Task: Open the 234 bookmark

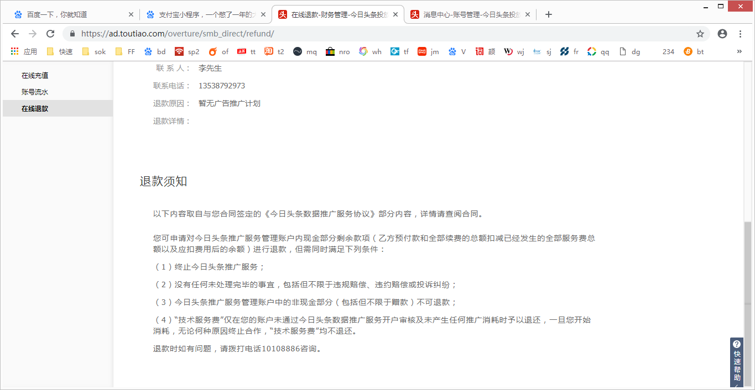Action: (668, 51)
